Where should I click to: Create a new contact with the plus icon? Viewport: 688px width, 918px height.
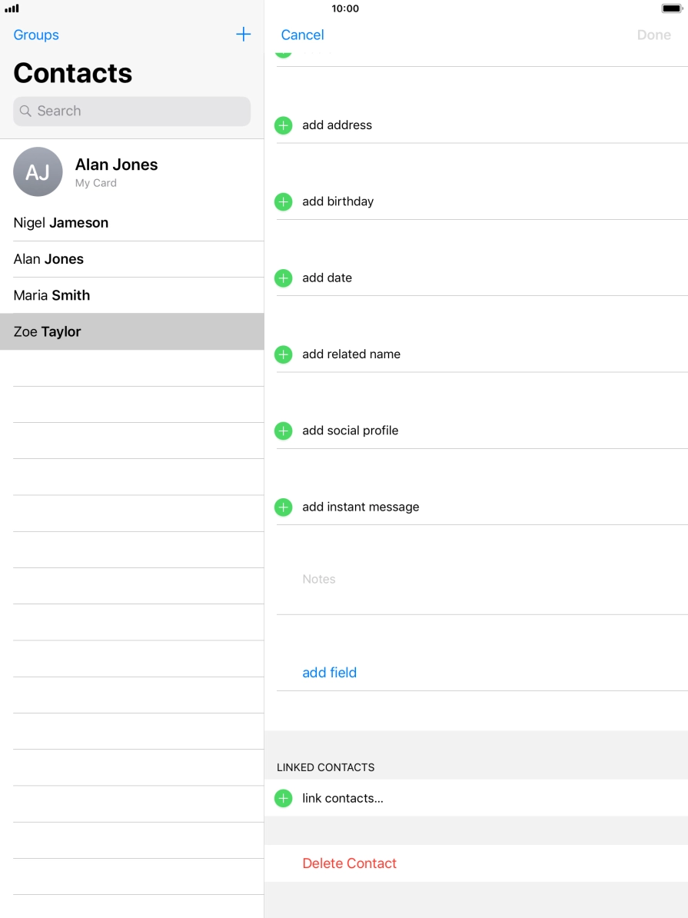coord(243,35)
